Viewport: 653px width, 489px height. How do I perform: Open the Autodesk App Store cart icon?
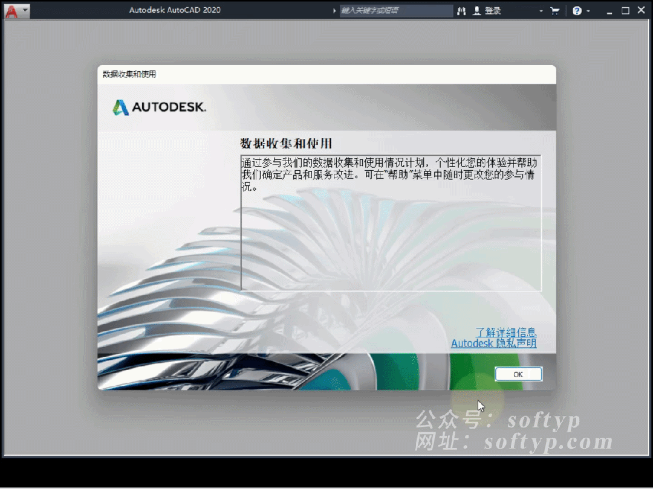554,11
